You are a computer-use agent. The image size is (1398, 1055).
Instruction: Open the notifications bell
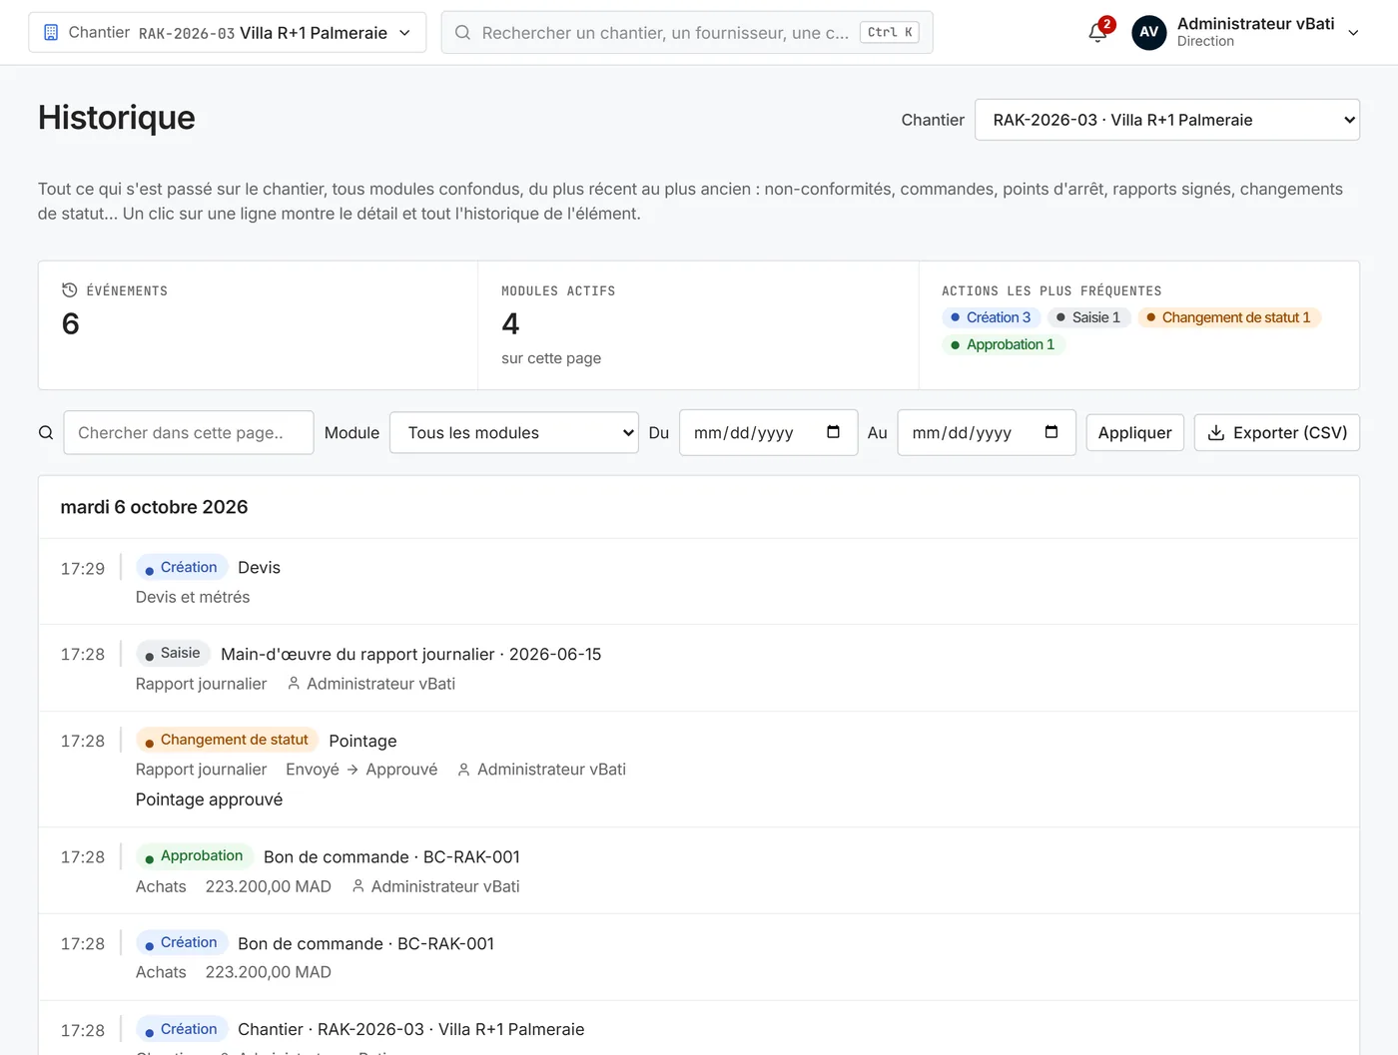coord(1097,32)
